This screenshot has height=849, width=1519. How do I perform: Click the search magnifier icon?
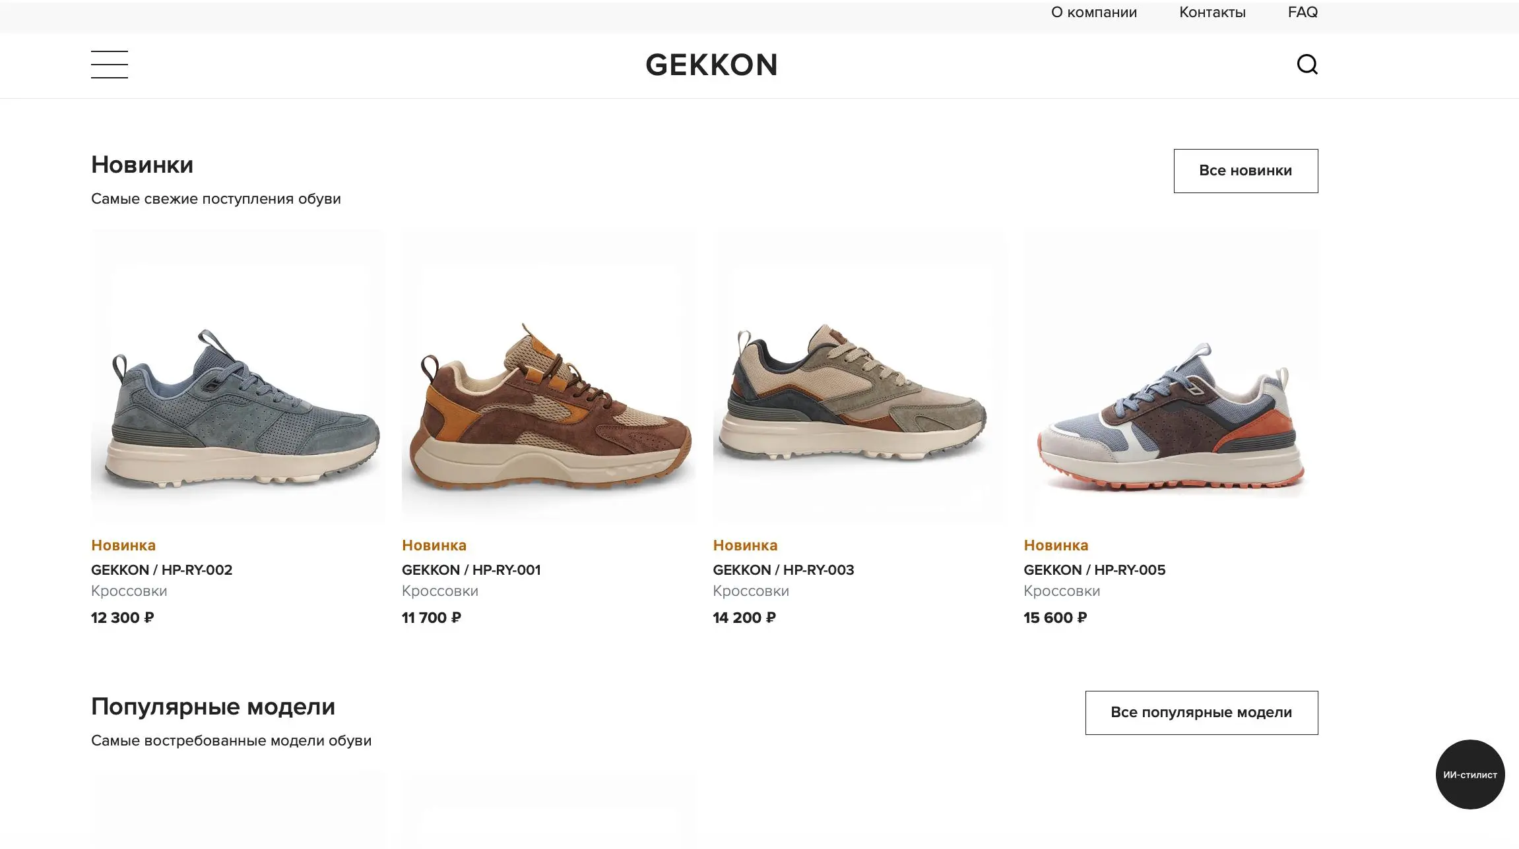[1307, 64]
